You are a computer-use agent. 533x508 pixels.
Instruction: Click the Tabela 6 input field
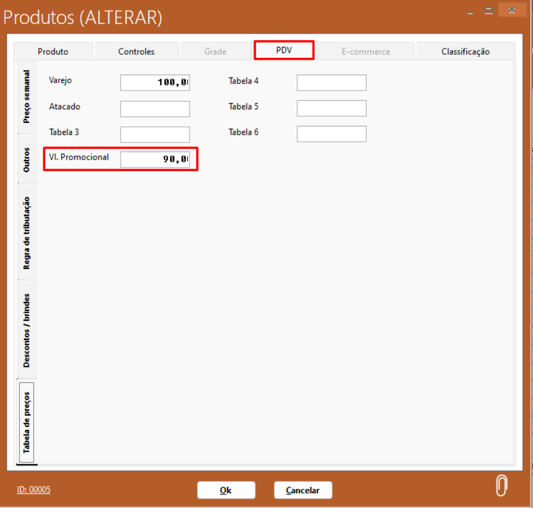pos(331,134)
